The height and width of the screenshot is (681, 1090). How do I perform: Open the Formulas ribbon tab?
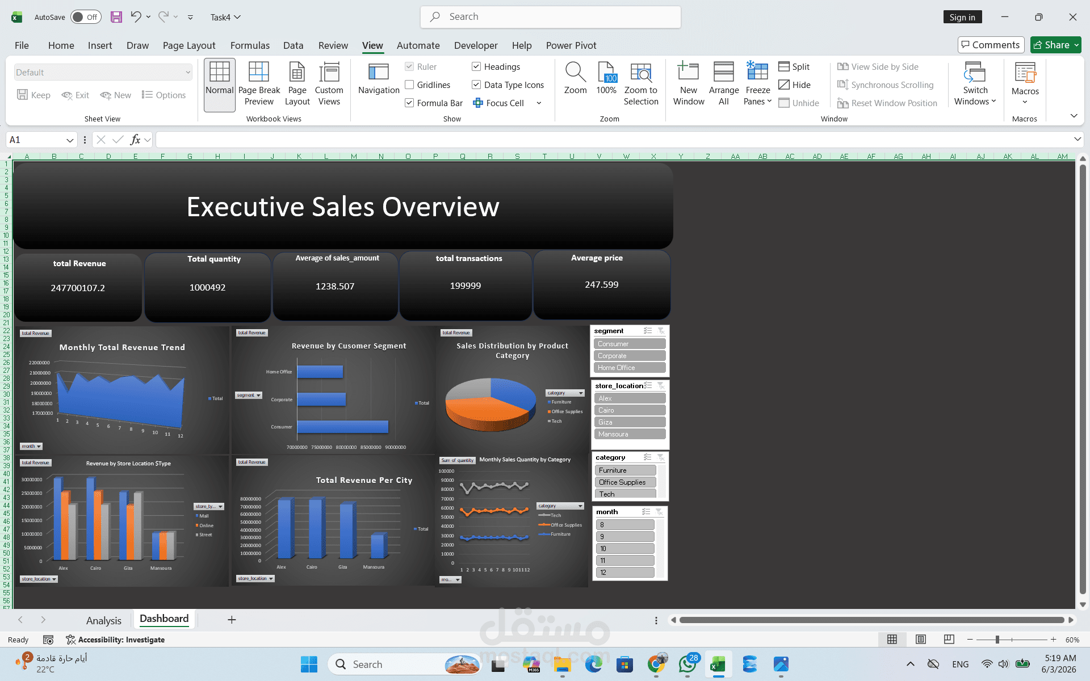(x=250, y=45)
